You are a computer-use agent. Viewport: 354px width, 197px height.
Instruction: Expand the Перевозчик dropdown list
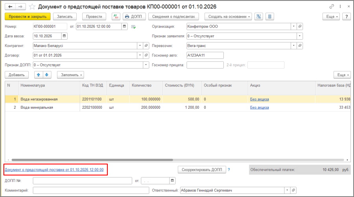pyautogui.click(x=294, y=46)
